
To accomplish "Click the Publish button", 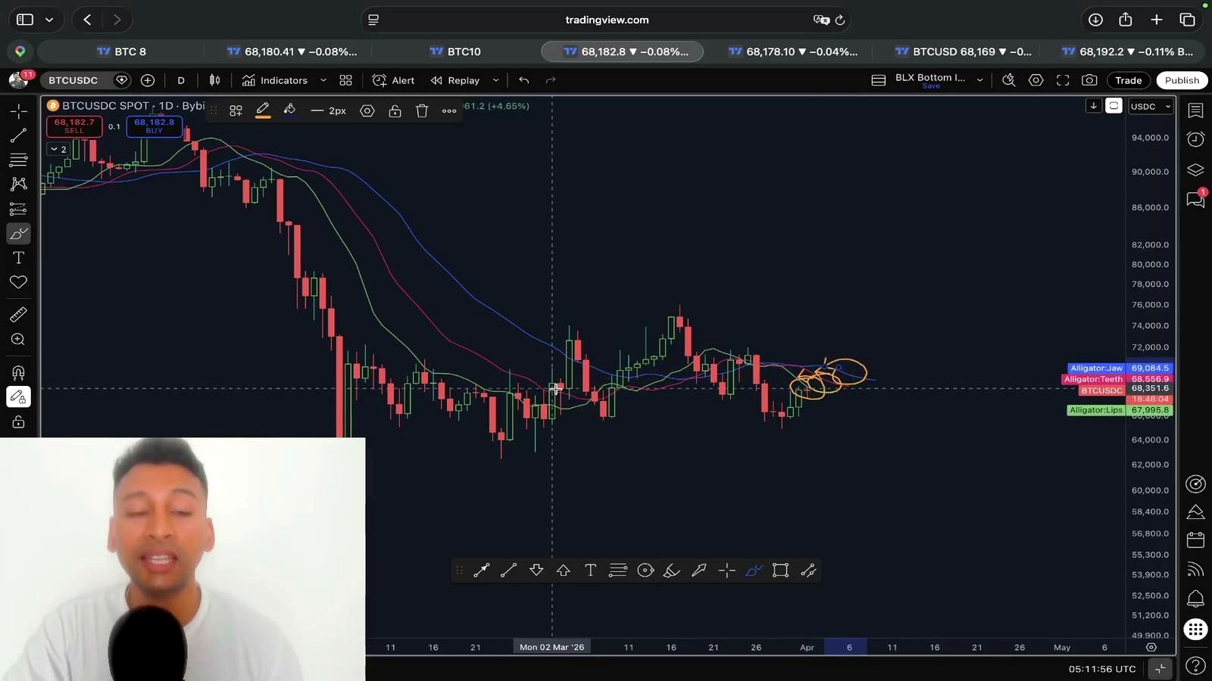I will tap(1182, 80).
